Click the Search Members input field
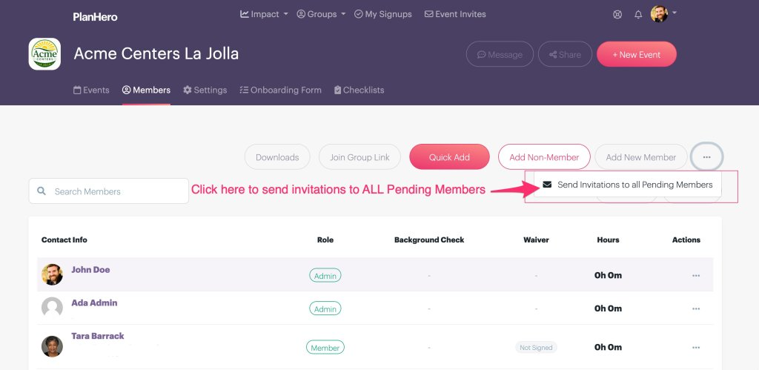Viewport: 759px width, 370px height. point(108,191)
